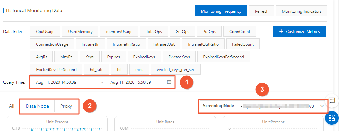Select the TotalQps metric
The height and width of the screenshot is (131, 339).
pyautogui.click(x=154, y=32)
